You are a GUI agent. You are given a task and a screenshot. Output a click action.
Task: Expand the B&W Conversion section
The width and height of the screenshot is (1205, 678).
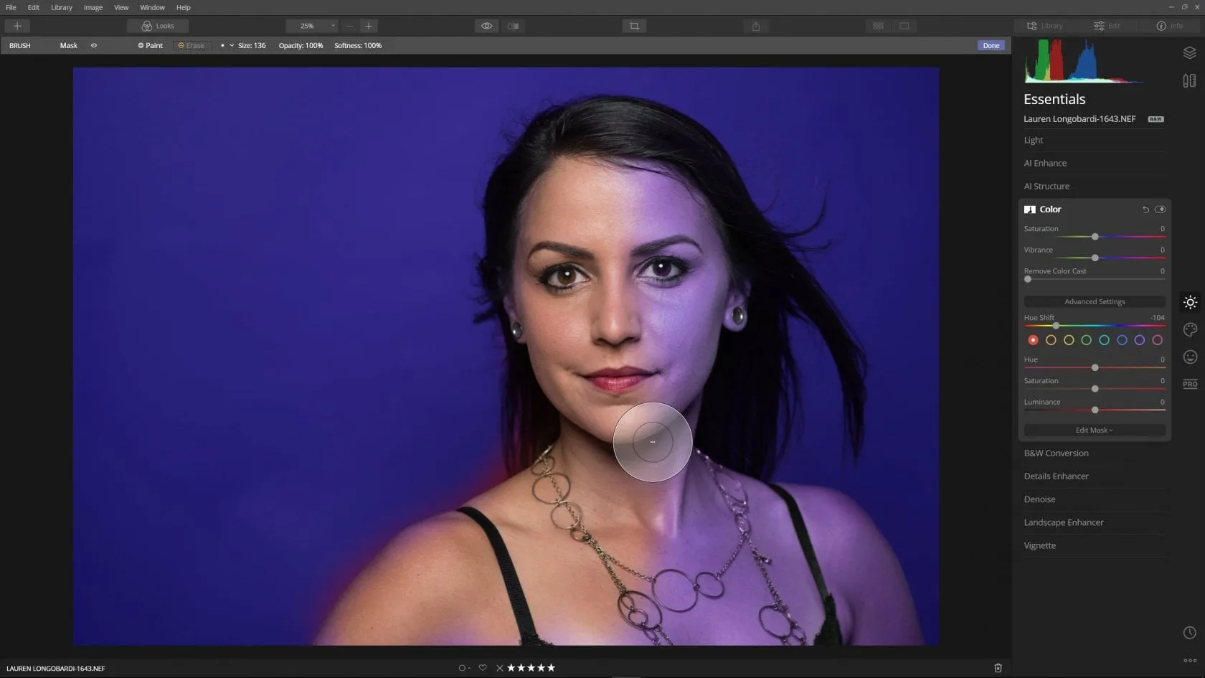pos(1056,453)
